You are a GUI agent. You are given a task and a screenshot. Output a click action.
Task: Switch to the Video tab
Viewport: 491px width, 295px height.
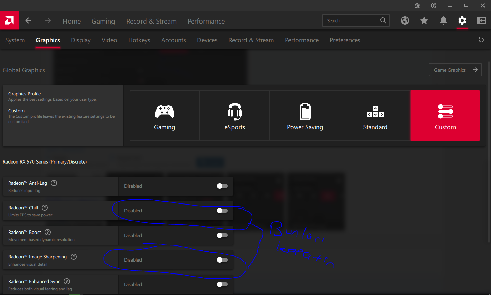click(109, 40)
